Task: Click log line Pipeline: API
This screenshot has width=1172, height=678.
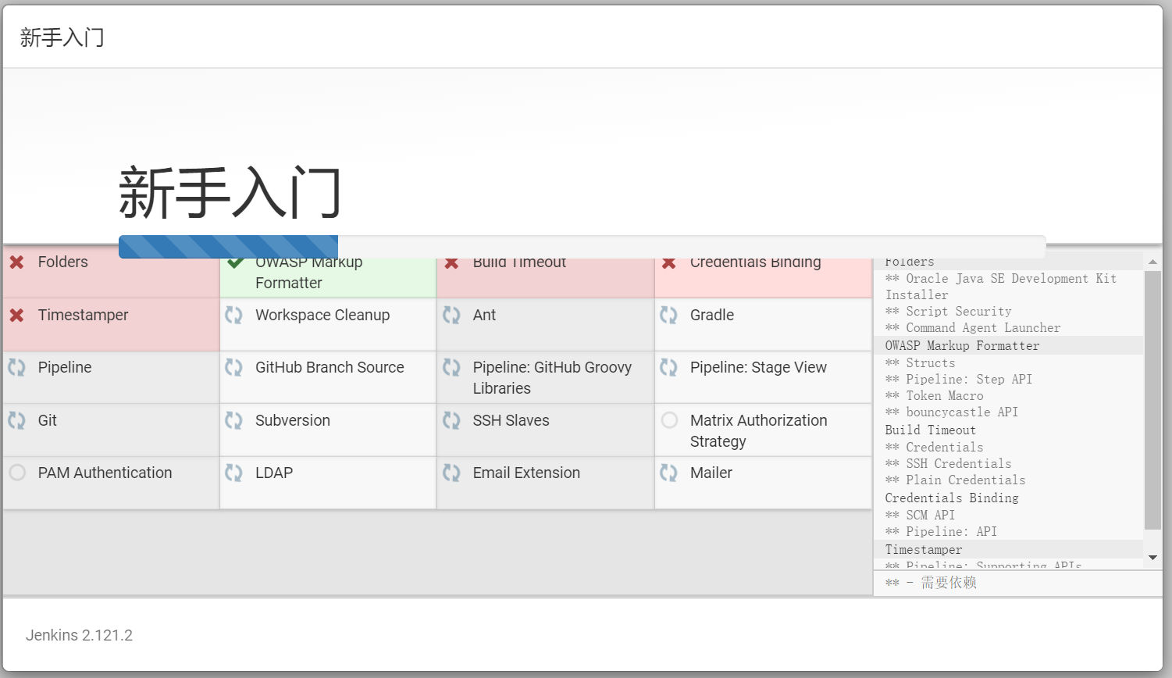Action: pyautogui.click(x=941, y=532)
